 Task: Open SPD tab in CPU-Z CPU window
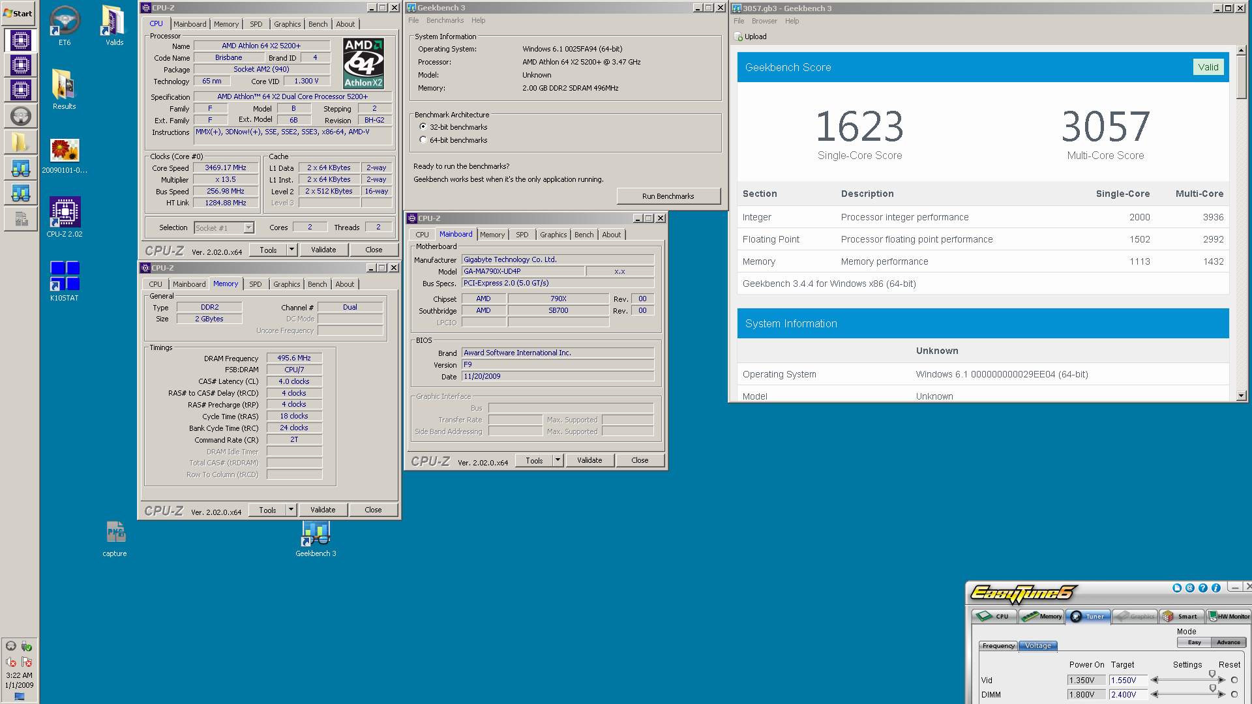256,24
